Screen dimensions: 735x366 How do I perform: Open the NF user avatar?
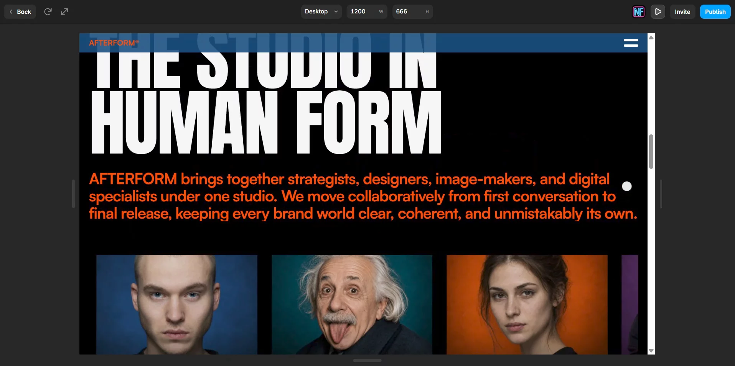point(639,11)
